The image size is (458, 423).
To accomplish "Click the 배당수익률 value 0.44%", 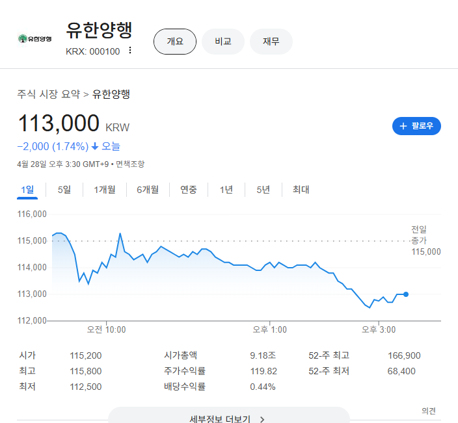I will [x=263, y=387].
